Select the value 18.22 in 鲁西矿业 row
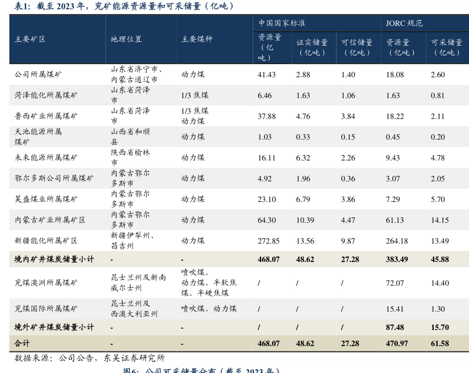 point(395,116)
